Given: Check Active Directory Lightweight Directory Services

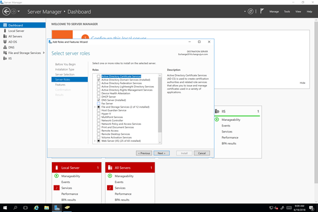Looking at the screenshot, I should [x=99, y=87].
